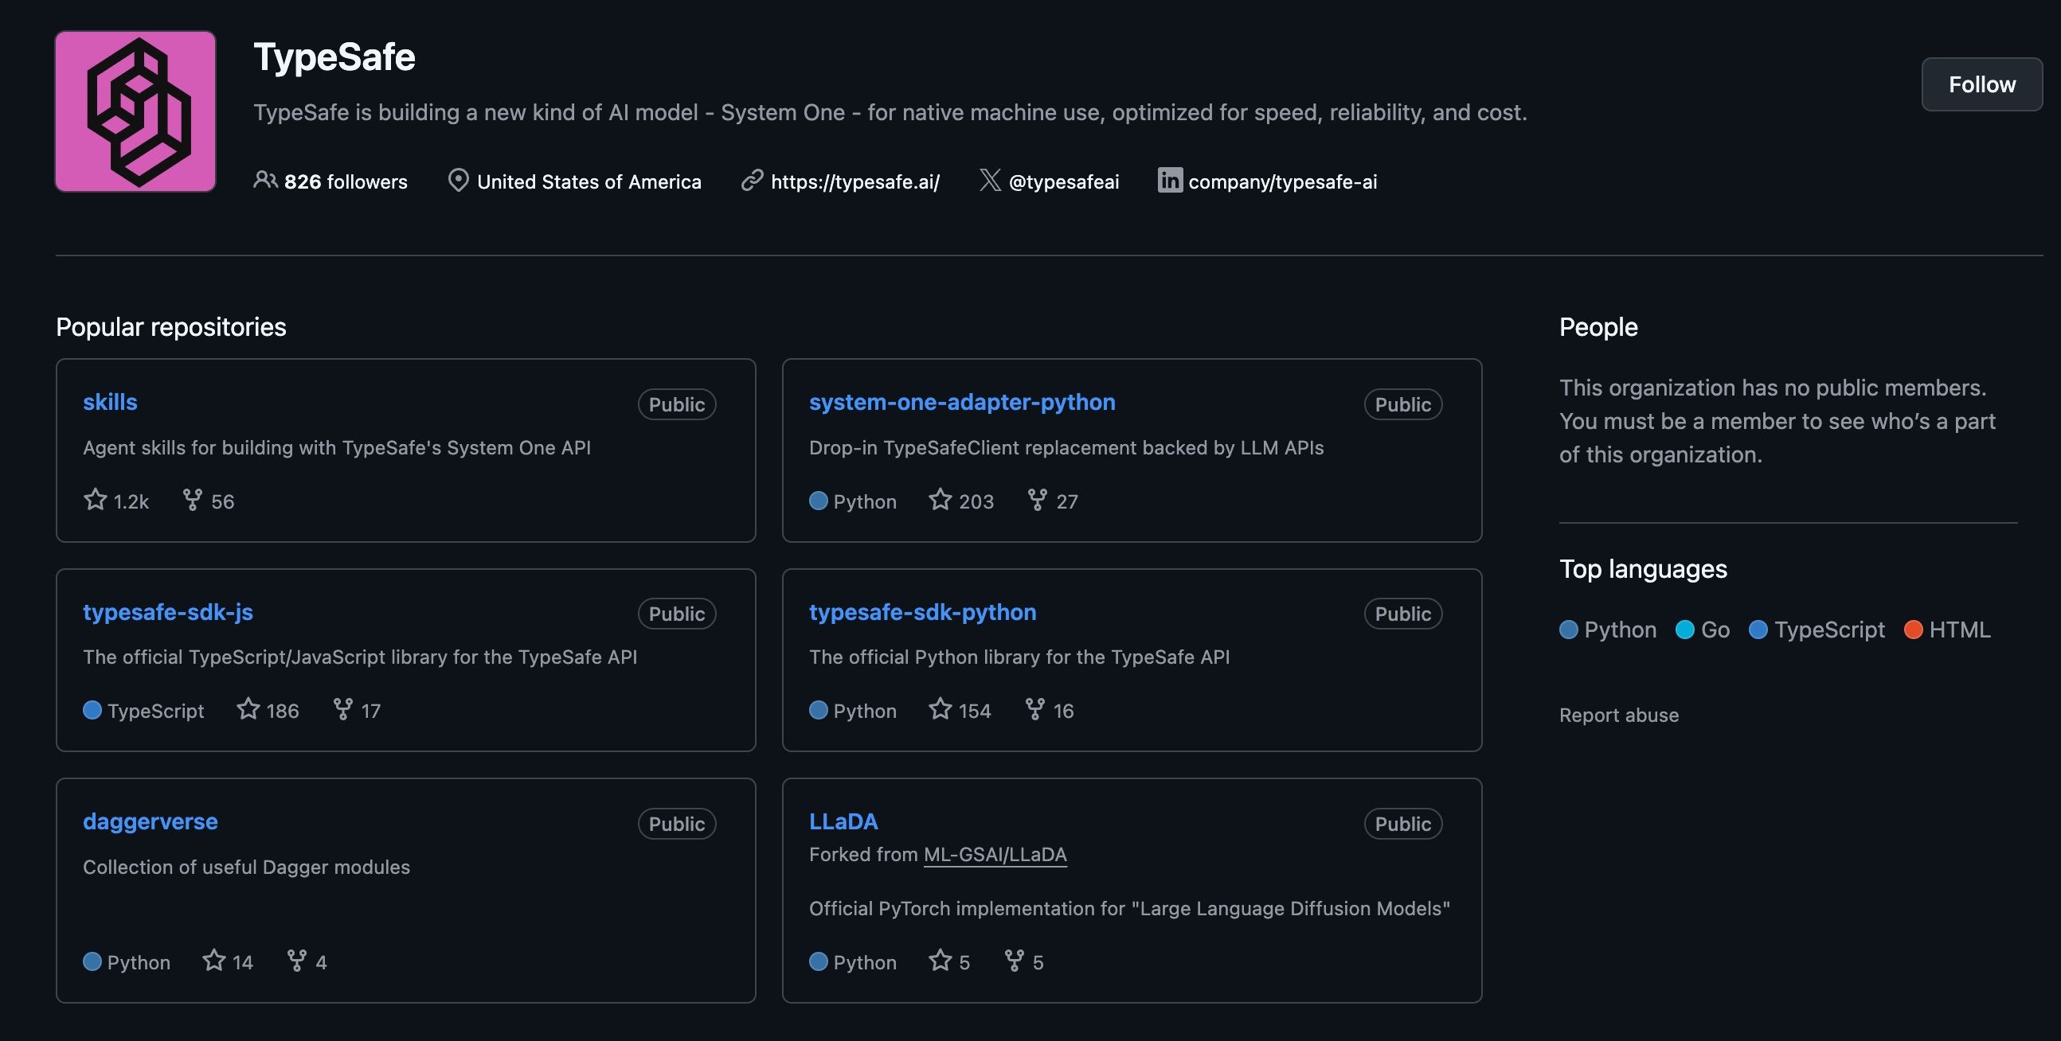Click the link chain icon beside the website
Screen dimensions: 2061x1041
752,180
